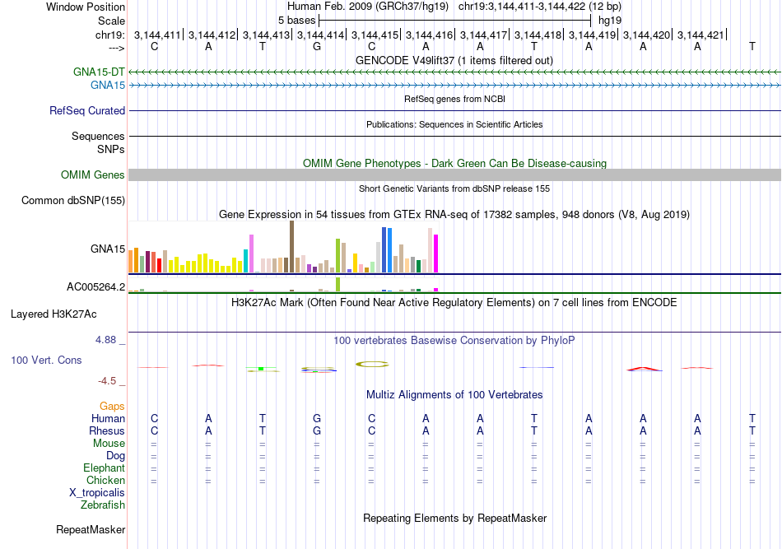Click the G base in the Rhesus alignment row
The width and height of the screenshot is (782, 549).
317,431
